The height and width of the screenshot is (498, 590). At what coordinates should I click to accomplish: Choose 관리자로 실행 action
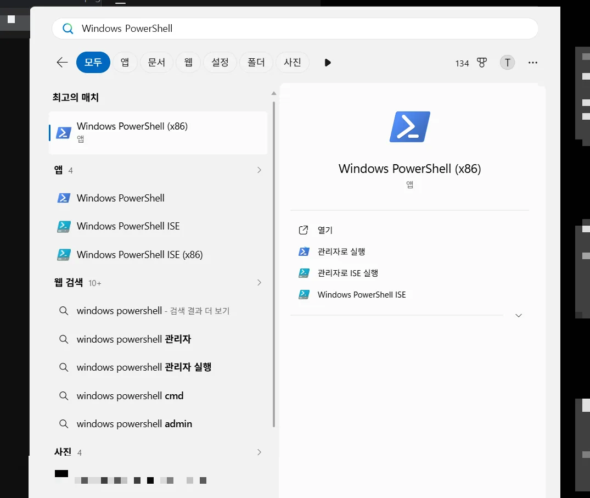(341, 251)
